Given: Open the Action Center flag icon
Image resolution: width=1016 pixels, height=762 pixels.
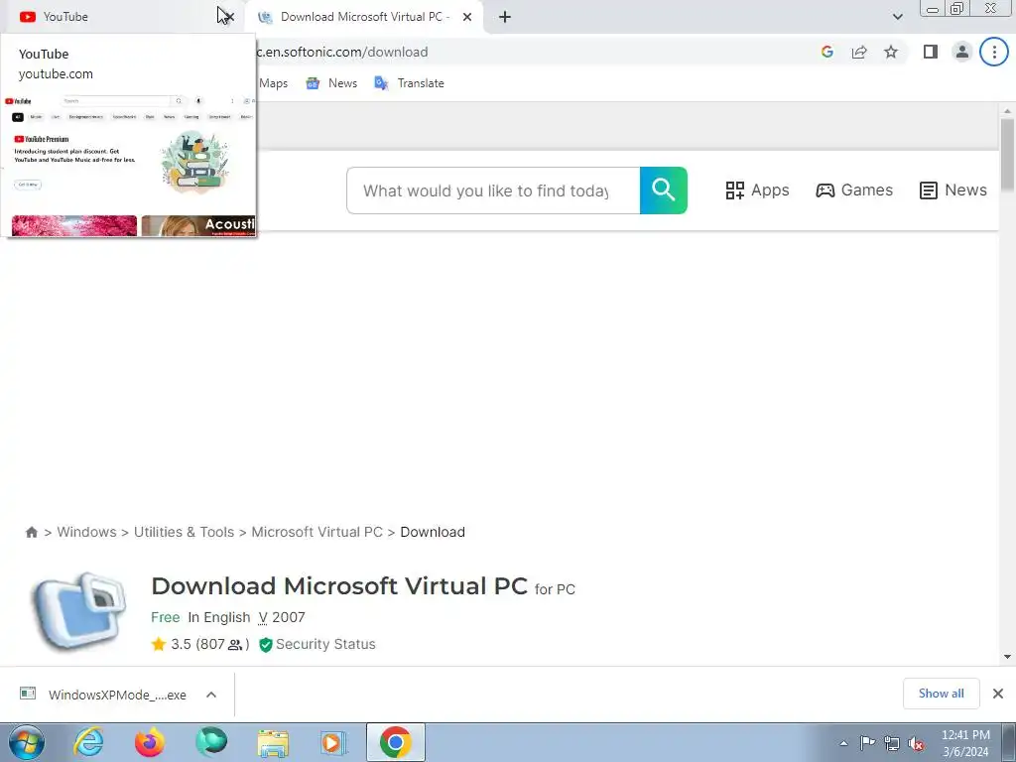Looking at the screenshot, I should click(x=867, y=743).
